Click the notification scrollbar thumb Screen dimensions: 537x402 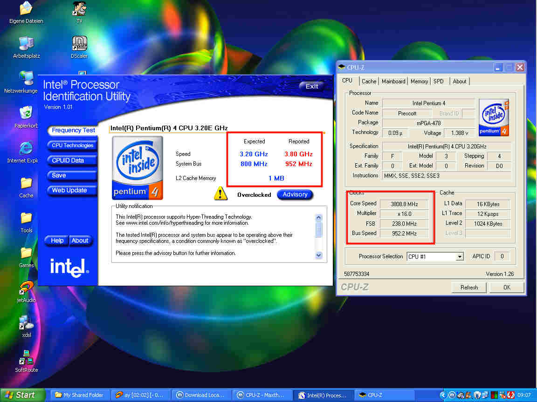[318, 230]
